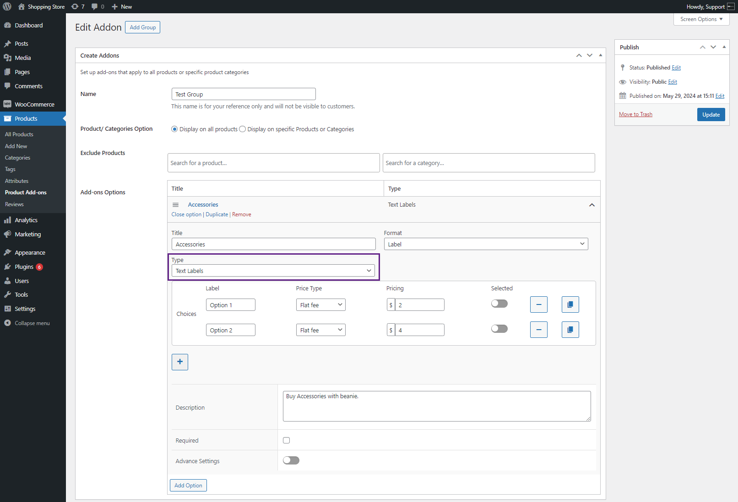Image resolution: width=738 pixels, height=502 pixels.
Task: Remove Option 1 choice with minus button
Action: point(539,304)
